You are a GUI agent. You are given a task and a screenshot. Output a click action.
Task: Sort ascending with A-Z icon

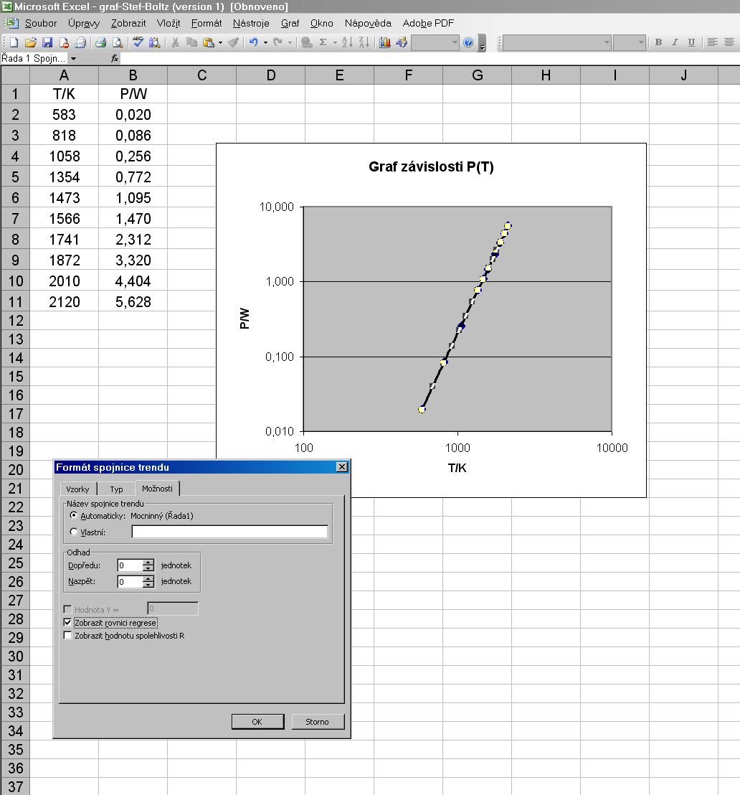click(x=347, y=42)
